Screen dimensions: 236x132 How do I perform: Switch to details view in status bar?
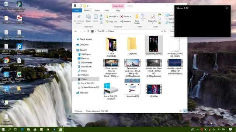(x=181, y=111)
